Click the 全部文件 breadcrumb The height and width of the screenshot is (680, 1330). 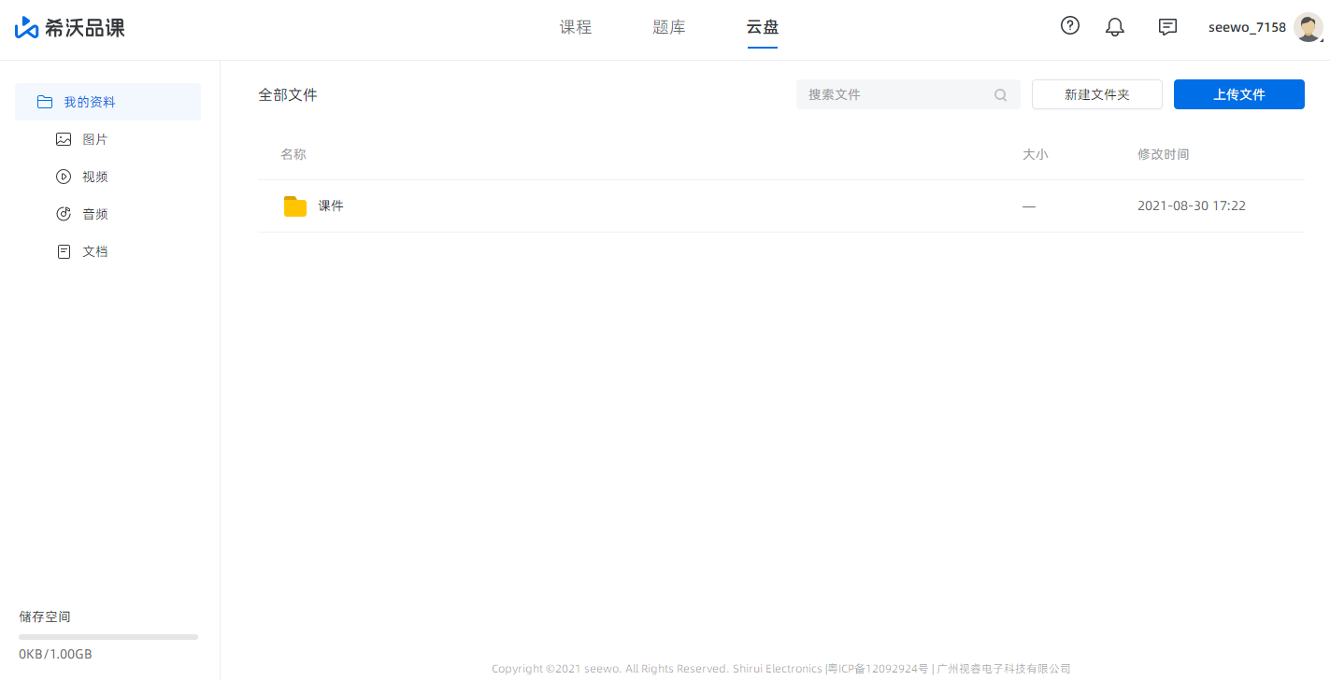(288, 94)
